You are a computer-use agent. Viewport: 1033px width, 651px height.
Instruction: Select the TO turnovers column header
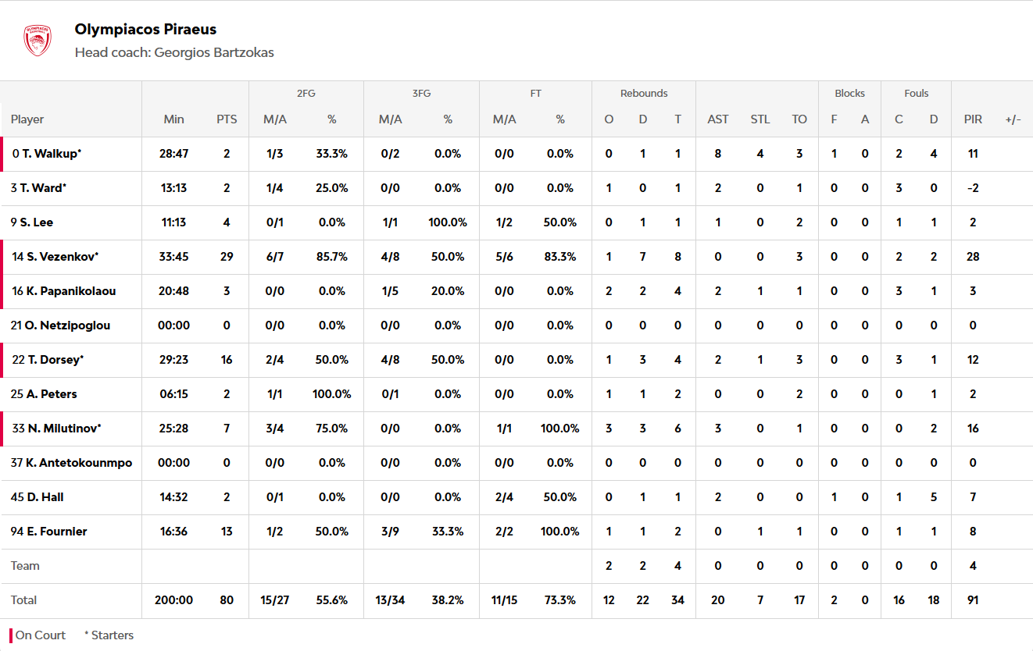coord(799,119)
